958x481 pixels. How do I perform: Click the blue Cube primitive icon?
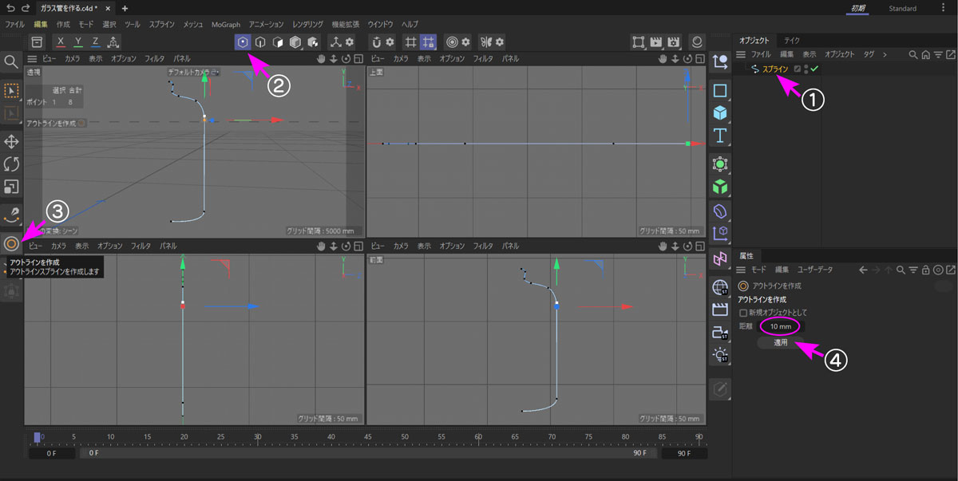(720, 112)
